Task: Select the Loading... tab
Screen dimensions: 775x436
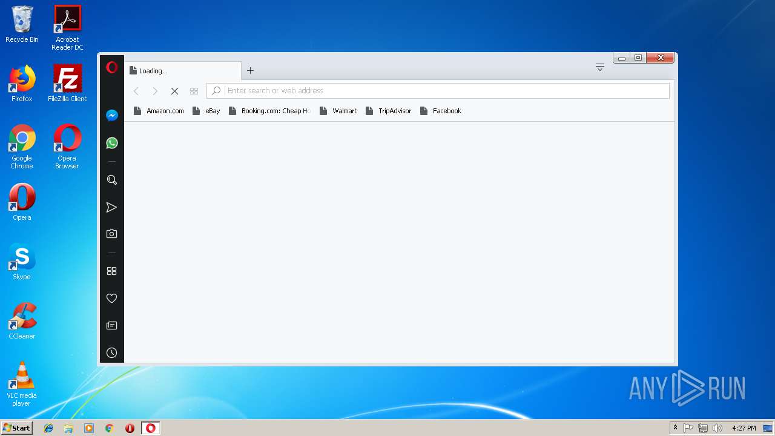Action: [183, 71]
